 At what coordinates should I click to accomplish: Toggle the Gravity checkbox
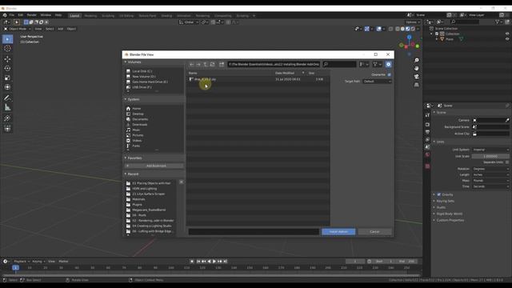[439, 194]
